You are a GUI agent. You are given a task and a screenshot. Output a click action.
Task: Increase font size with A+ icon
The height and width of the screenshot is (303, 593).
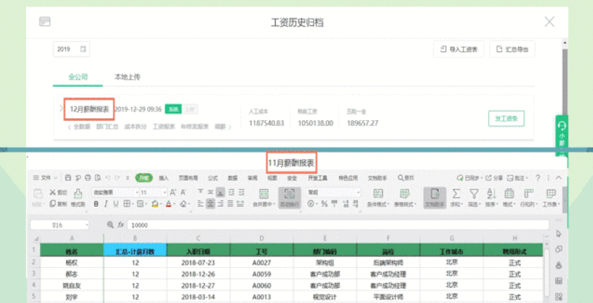pos(173,192)
